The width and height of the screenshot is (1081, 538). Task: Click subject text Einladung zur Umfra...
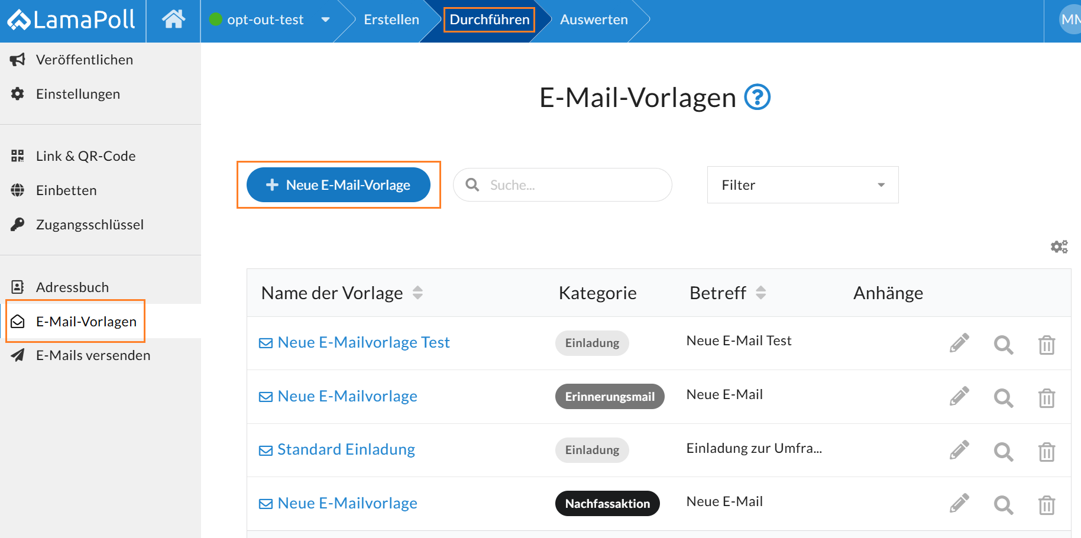pos(754,448)
